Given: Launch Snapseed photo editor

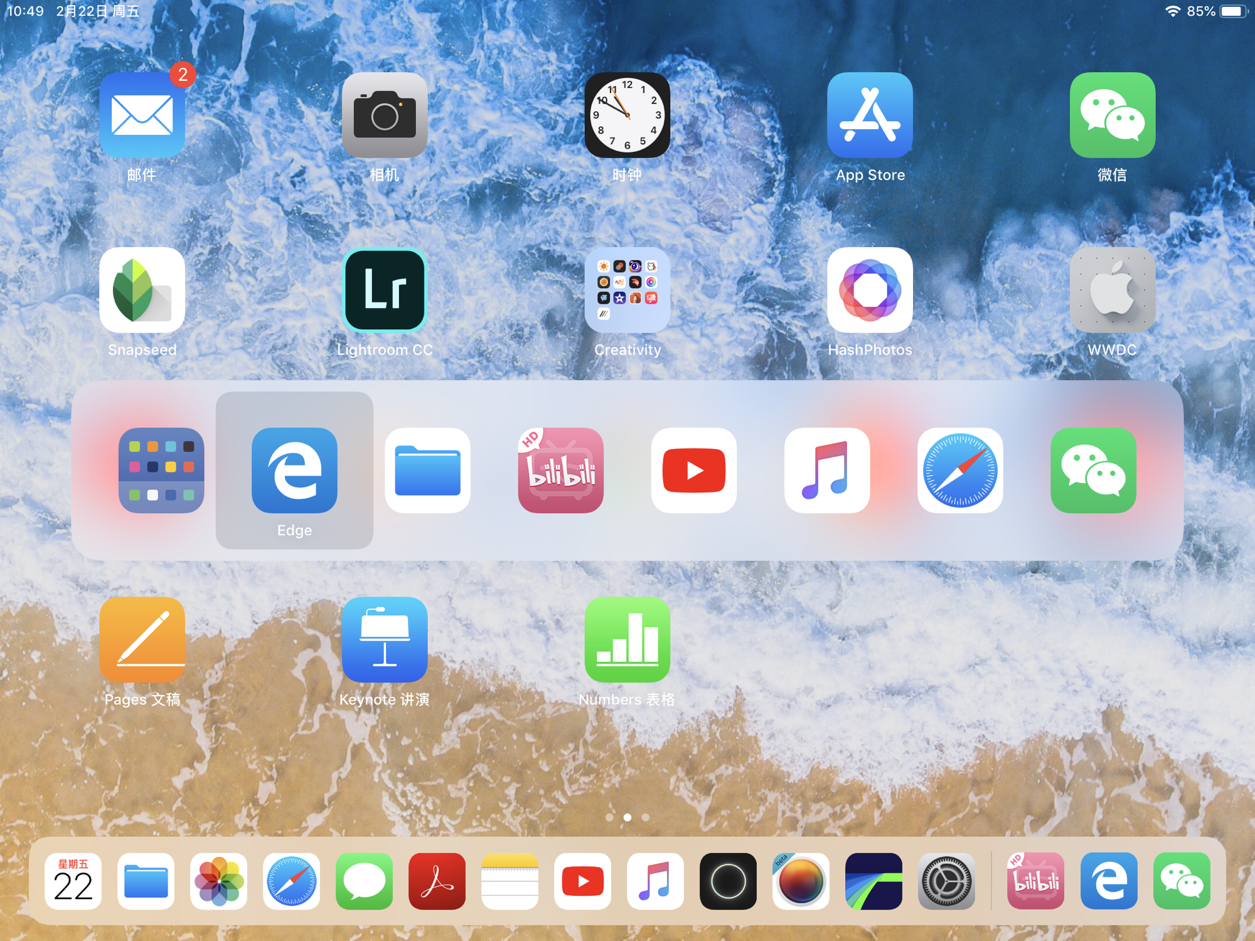Looking at the screenshot, I should coord(142,290).
